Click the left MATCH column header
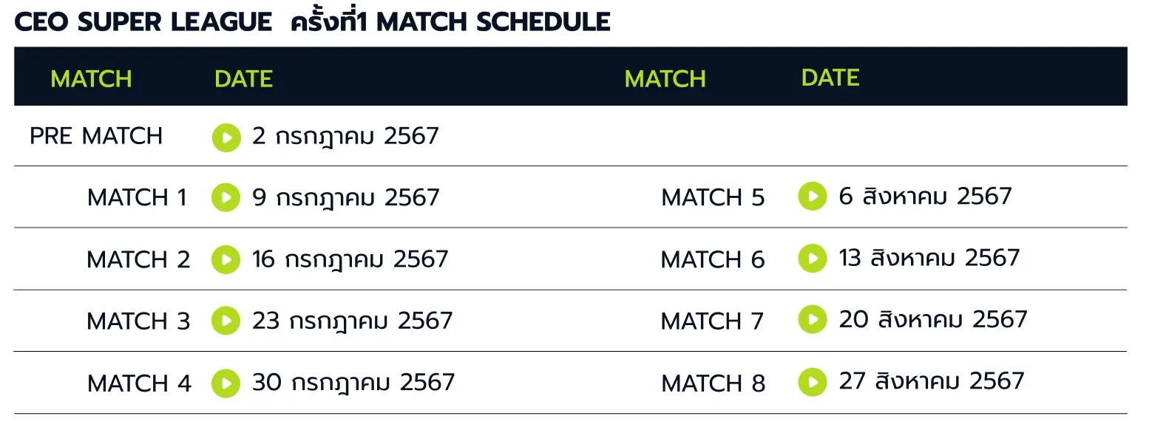This screenshot has width=1152, height=433. (x=91, y=79)
